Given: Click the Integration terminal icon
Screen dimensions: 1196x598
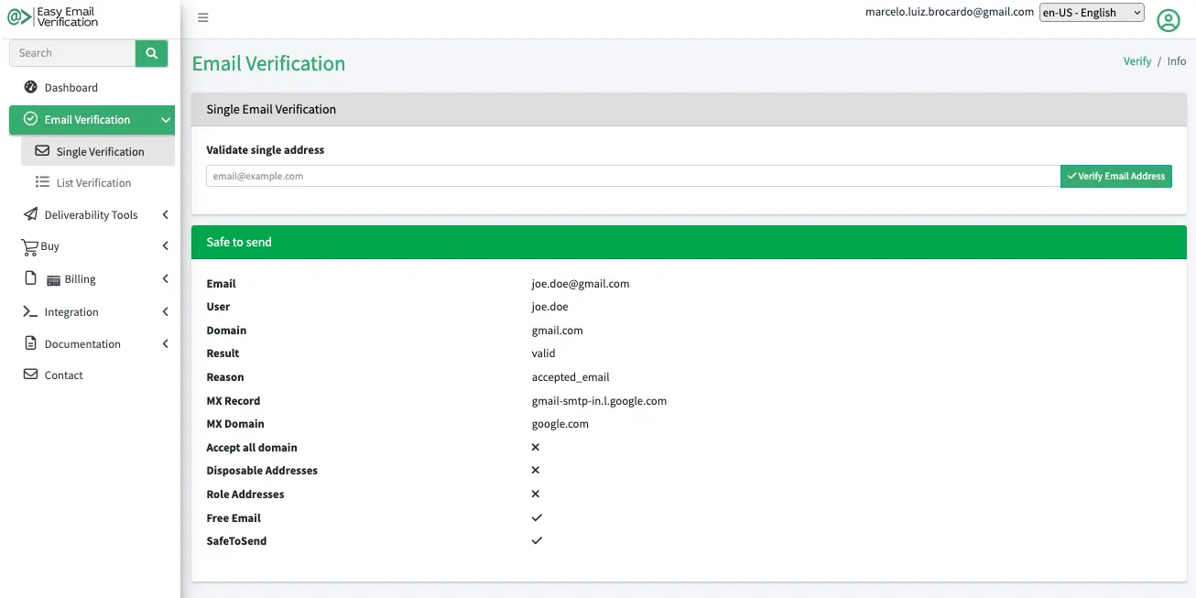Looking at the screenshot, I should pyautogui.click(x=31, y=311).
